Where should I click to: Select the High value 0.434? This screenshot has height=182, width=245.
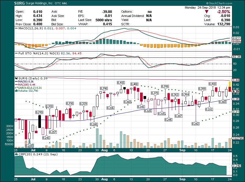coord(38,16)
